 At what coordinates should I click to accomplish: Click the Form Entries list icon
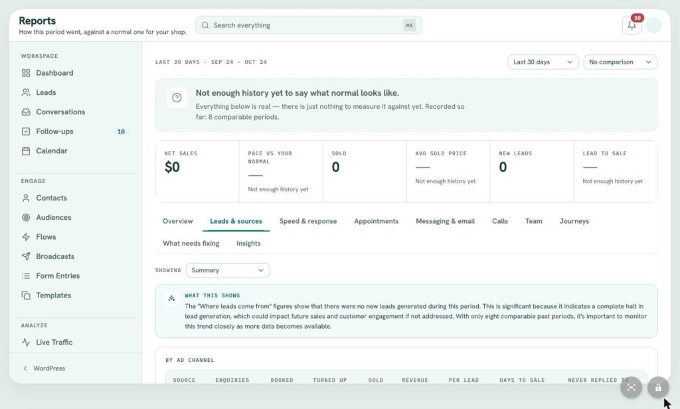26,276
